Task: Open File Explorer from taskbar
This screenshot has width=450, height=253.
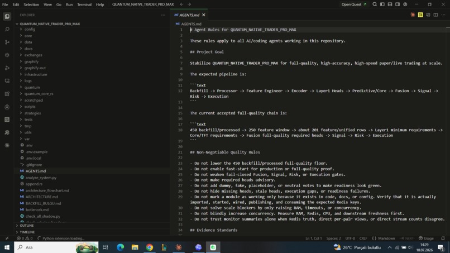Action: tap(135, 247)
